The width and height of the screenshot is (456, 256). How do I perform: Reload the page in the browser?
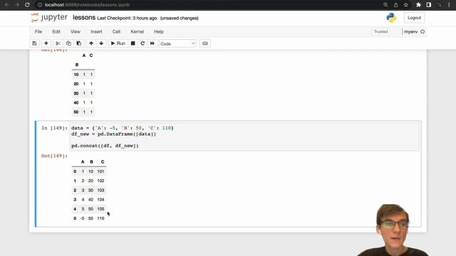(x=27, y=5)
